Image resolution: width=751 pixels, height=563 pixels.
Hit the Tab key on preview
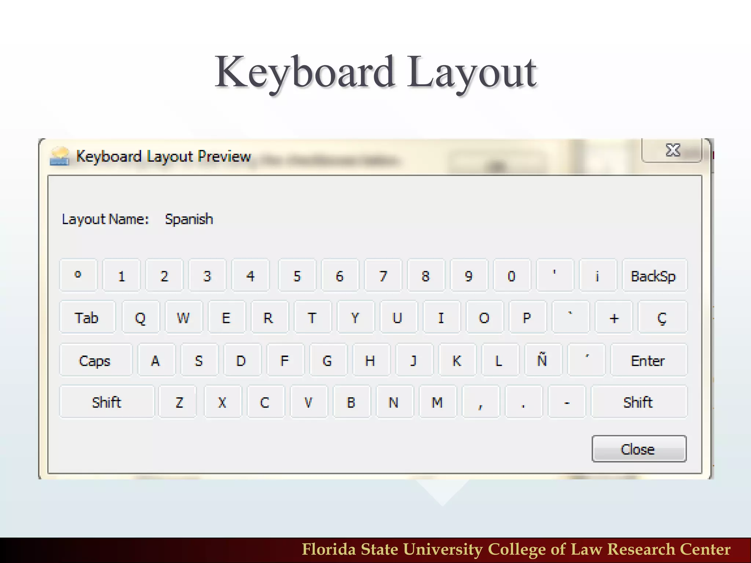tap(87, 317)
